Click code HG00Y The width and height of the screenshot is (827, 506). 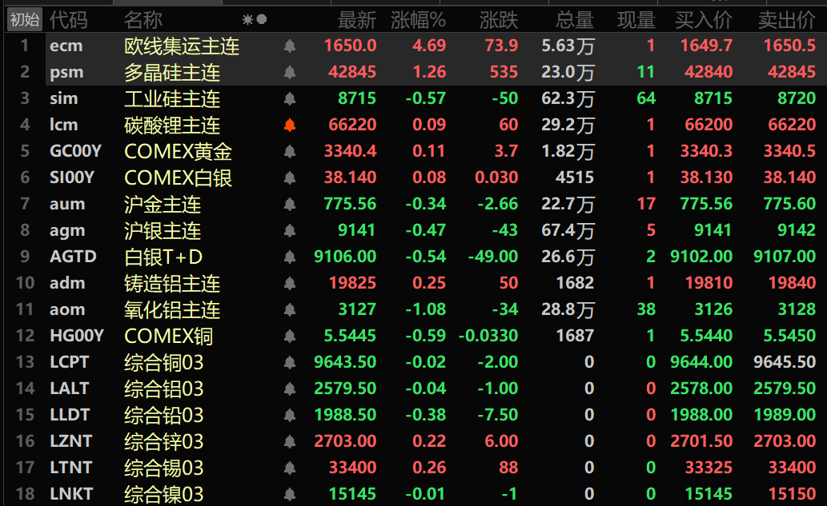tap(77, 336)
